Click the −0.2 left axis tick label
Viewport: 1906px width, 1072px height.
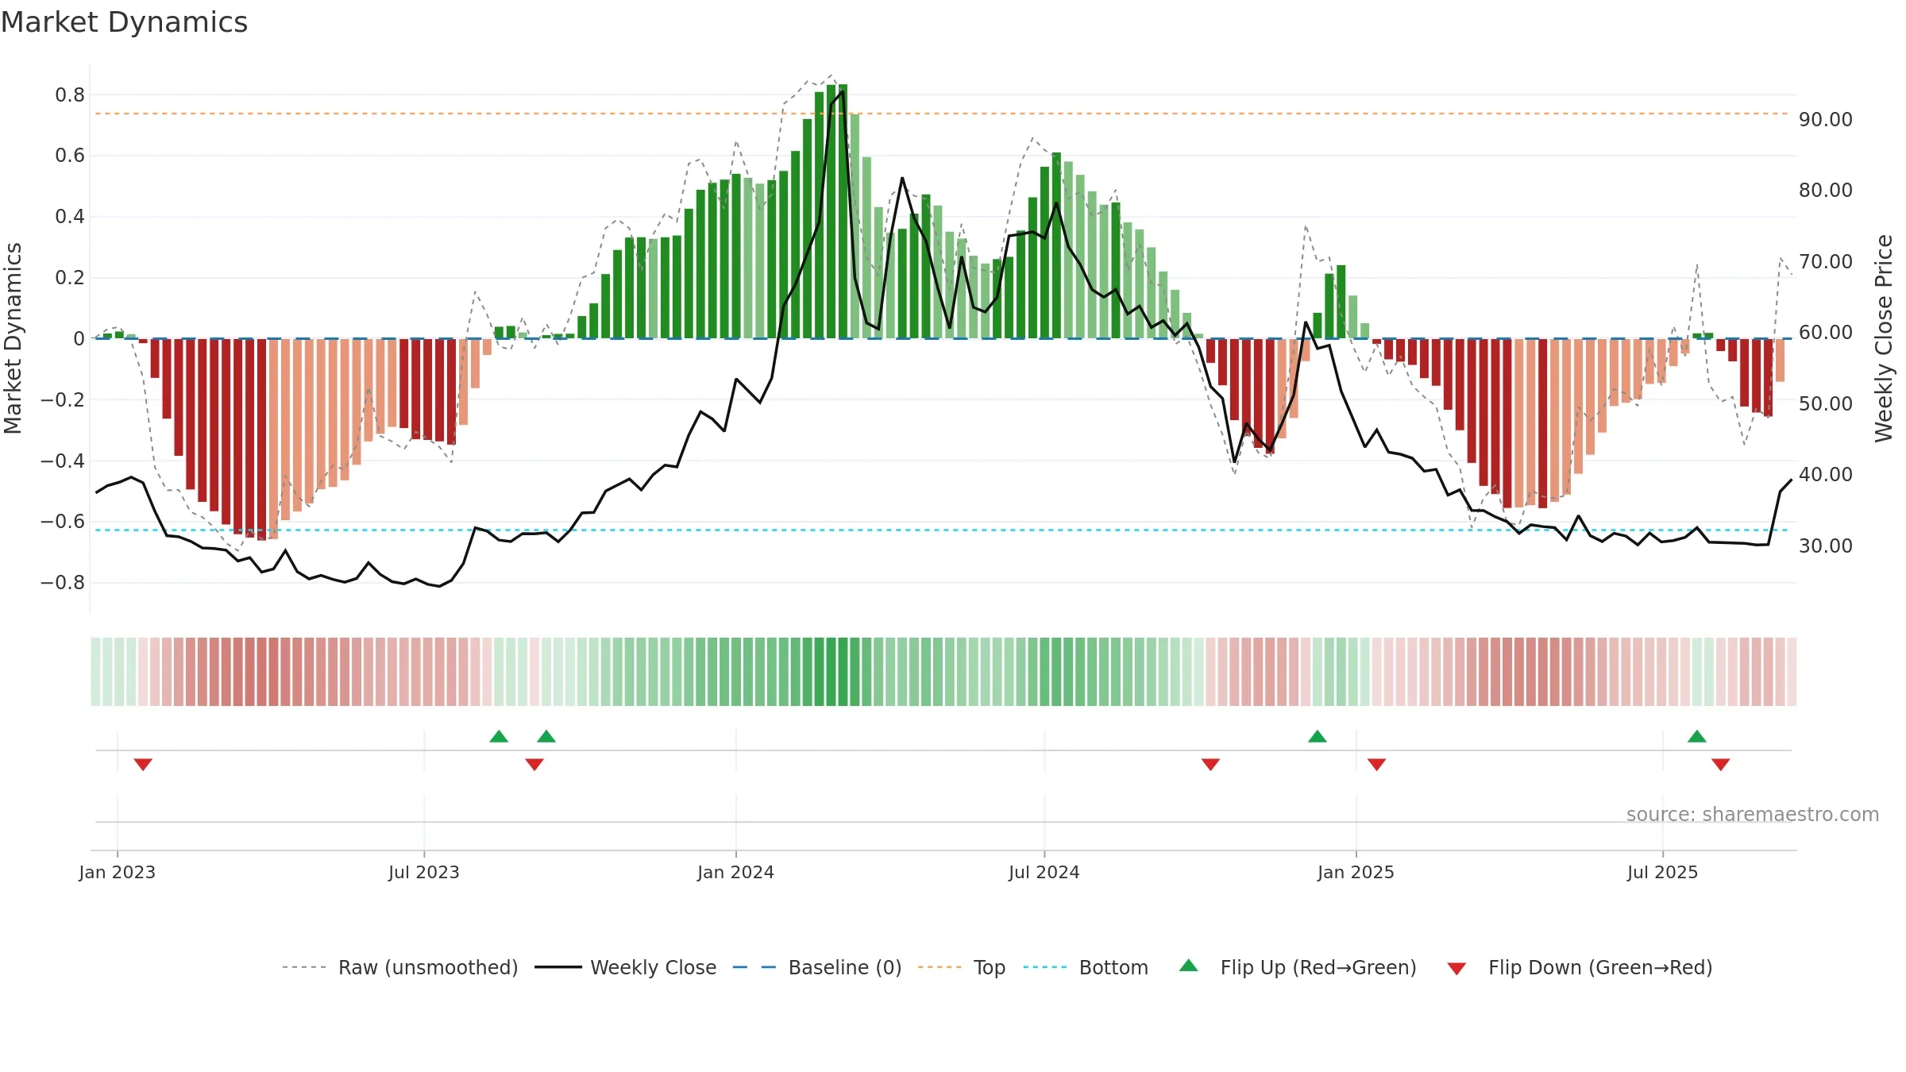point(63,400)
